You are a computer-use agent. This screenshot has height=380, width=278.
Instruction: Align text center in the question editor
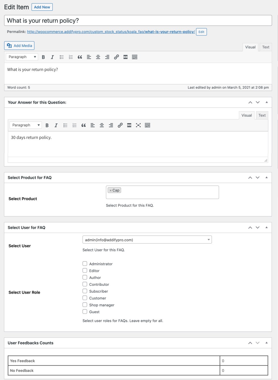tap(98, 57)
